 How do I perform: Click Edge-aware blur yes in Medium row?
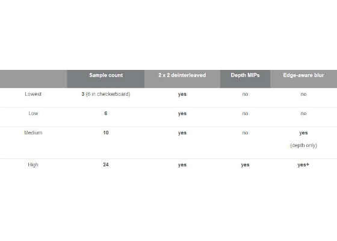[x=303, y=133]
